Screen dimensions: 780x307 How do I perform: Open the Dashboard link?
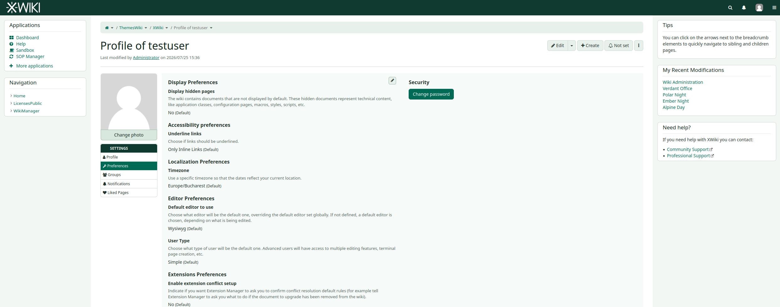[28, 38]
